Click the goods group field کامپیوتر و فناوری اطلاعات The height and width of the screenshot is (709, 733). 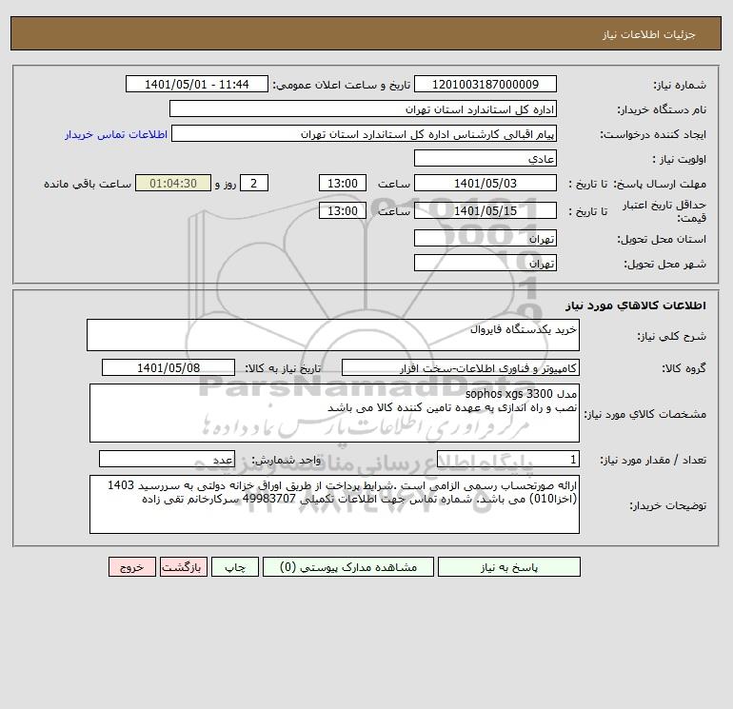[x=461, y=367]
